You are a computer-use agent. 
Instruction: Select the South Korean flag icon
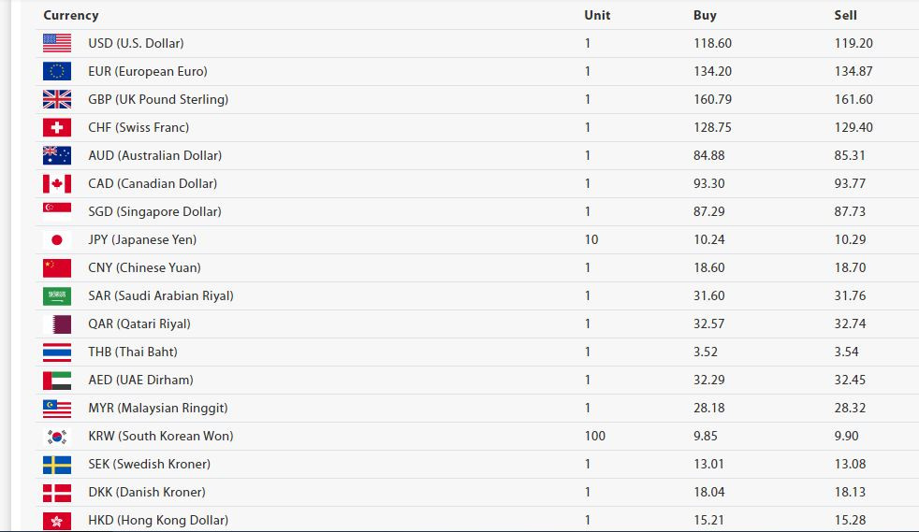coord(57,437)
